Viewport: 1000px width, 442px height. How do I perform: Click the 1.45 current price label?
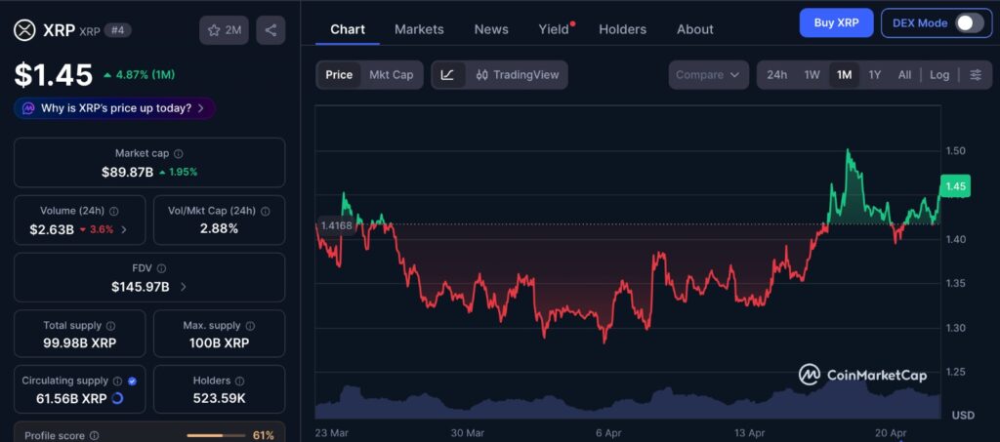click(x=955, y=186)
